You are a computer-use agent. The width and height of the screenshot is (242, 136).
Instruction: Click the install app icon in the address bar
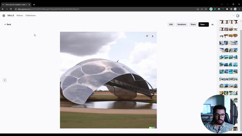coord(198,9)
